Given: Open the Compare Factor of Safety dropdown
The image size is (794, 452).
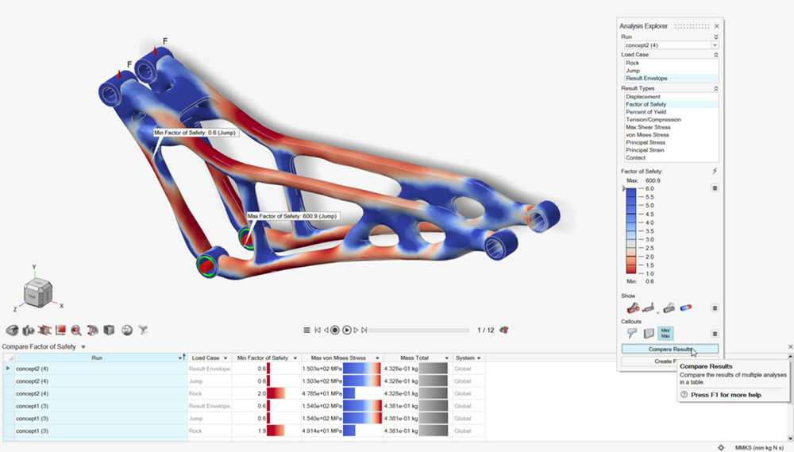Looking at the screenshot, I should [83, 347].
